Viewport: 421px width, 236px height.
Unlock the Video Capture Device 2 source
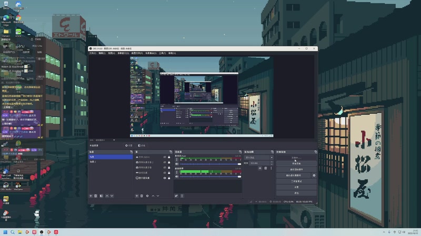[169, 162]
